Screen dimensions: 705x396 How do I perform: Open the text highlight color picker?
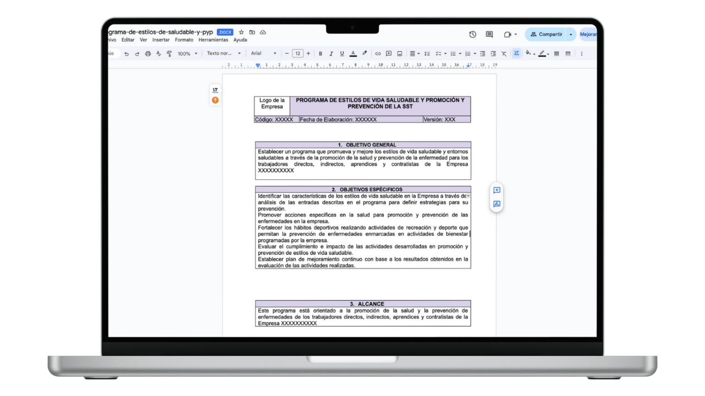point(364,53)
